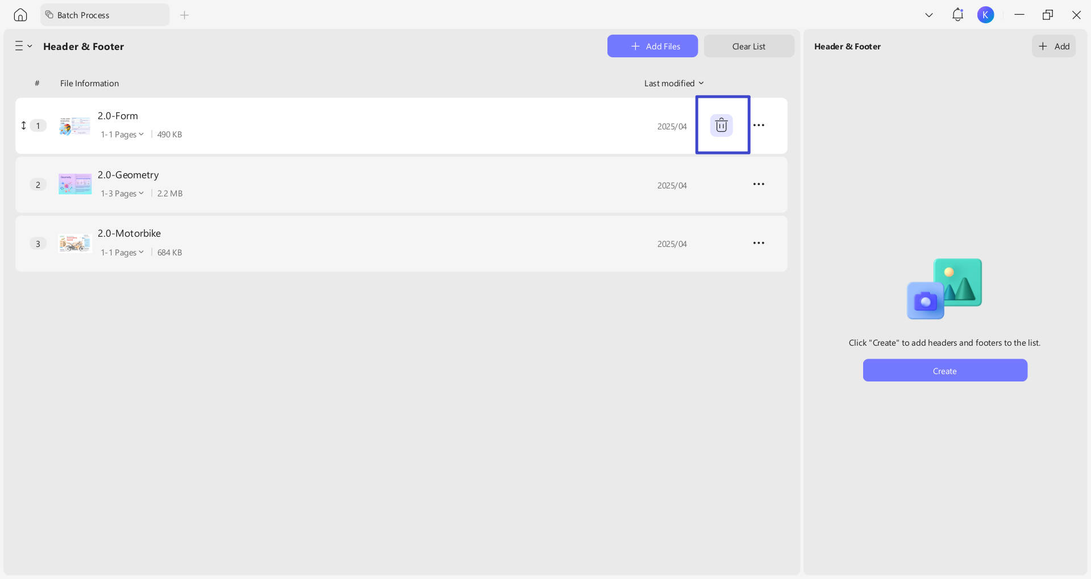
Task: Click row number 2 badge
Action: pos(38,184)
